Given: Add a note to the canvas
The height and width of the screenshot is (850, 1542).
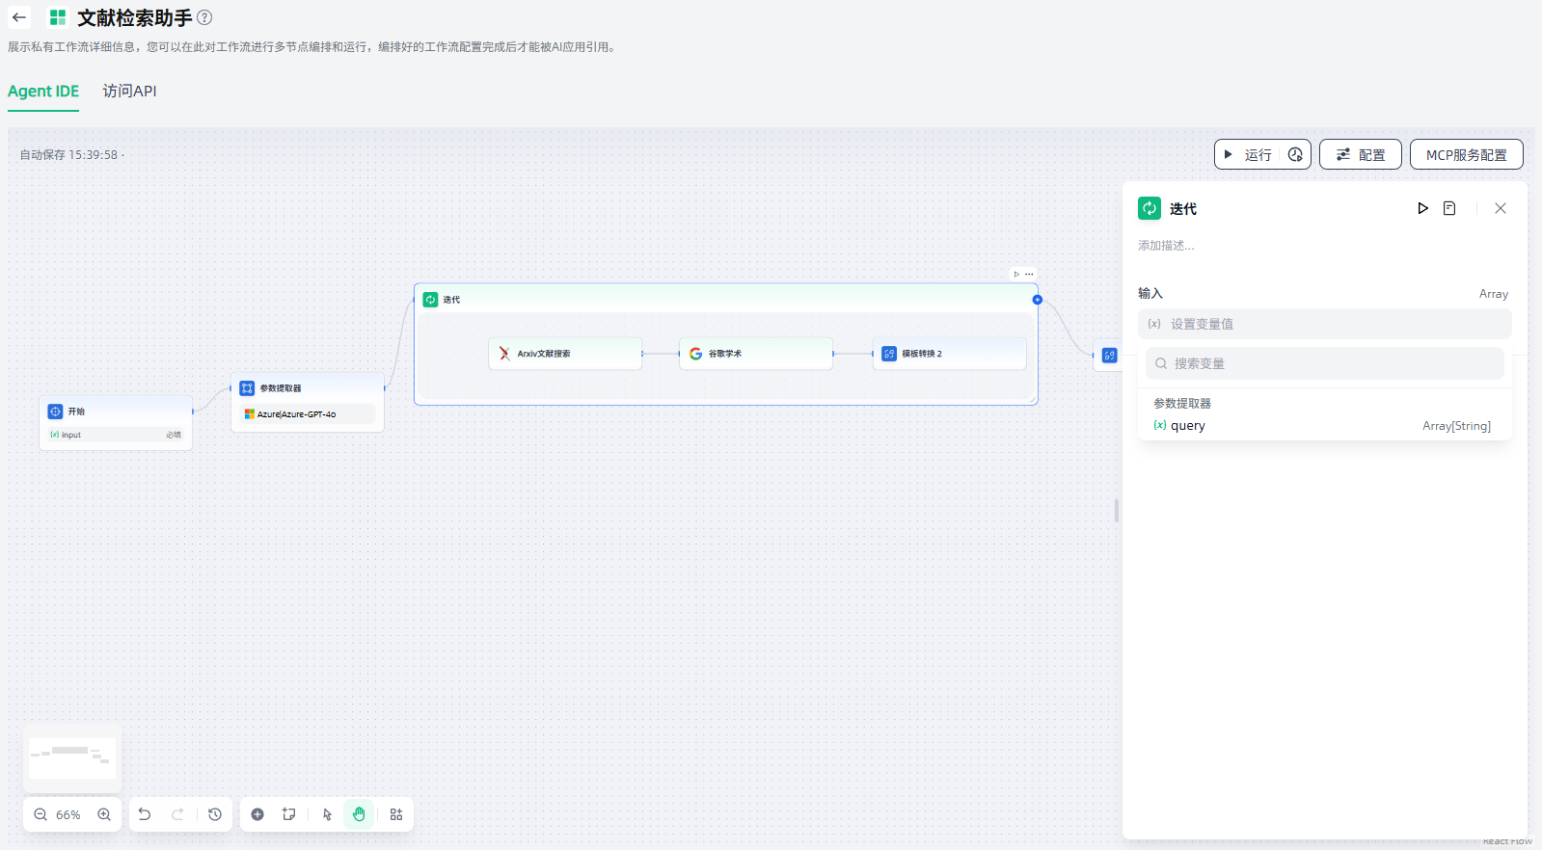Looking at the screenshot, I should 288,814.
